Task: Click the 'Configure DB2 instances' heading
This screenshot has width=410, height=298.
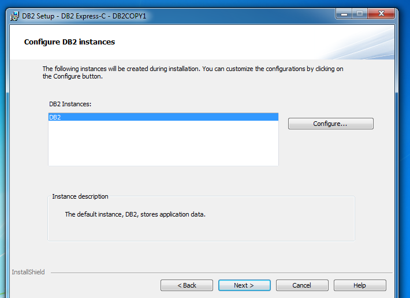Action: click(69, 42)
